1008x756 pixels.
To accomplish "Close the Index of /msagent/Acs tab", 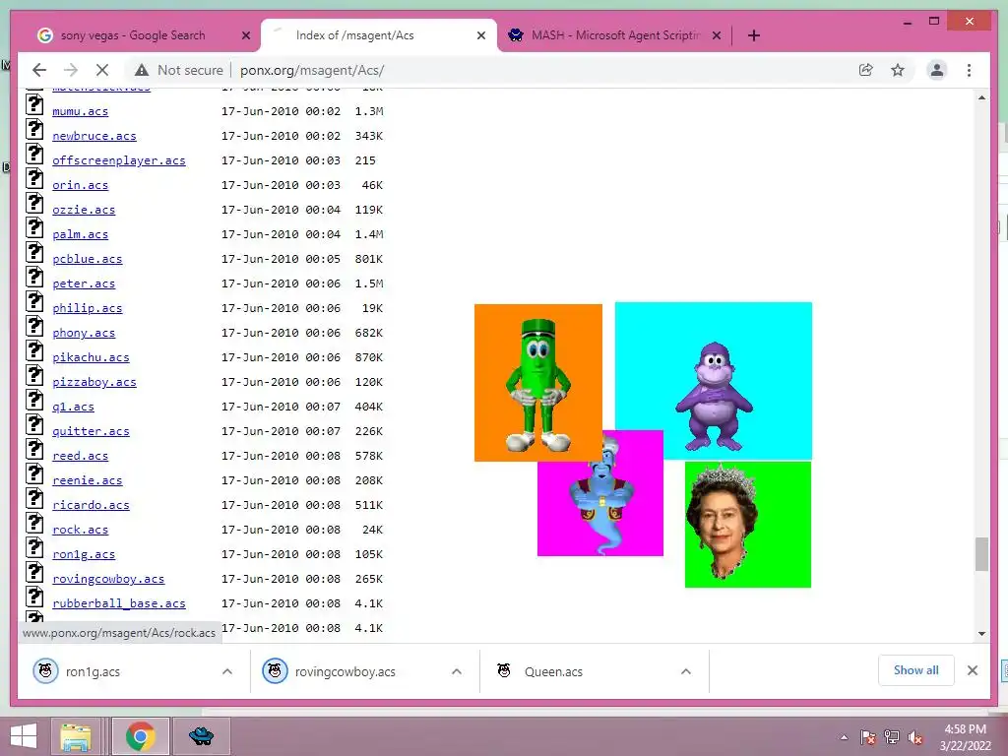I will click(480, 35).
